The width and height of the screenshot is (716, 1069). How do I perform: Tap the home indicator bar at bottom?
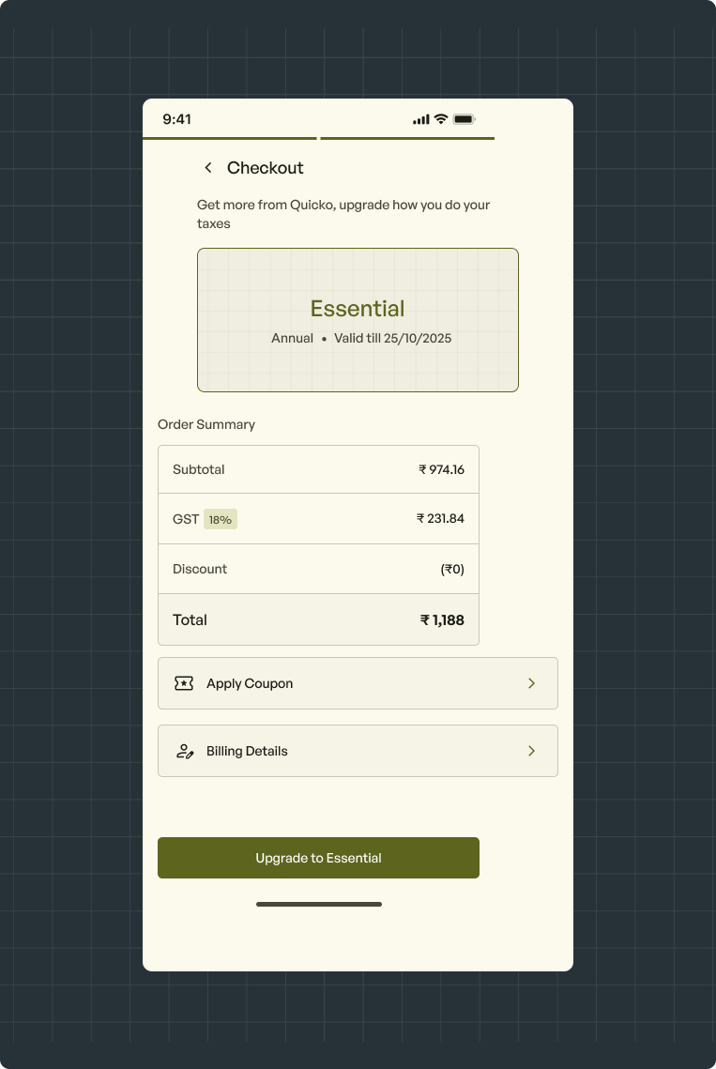coord(319,904)
